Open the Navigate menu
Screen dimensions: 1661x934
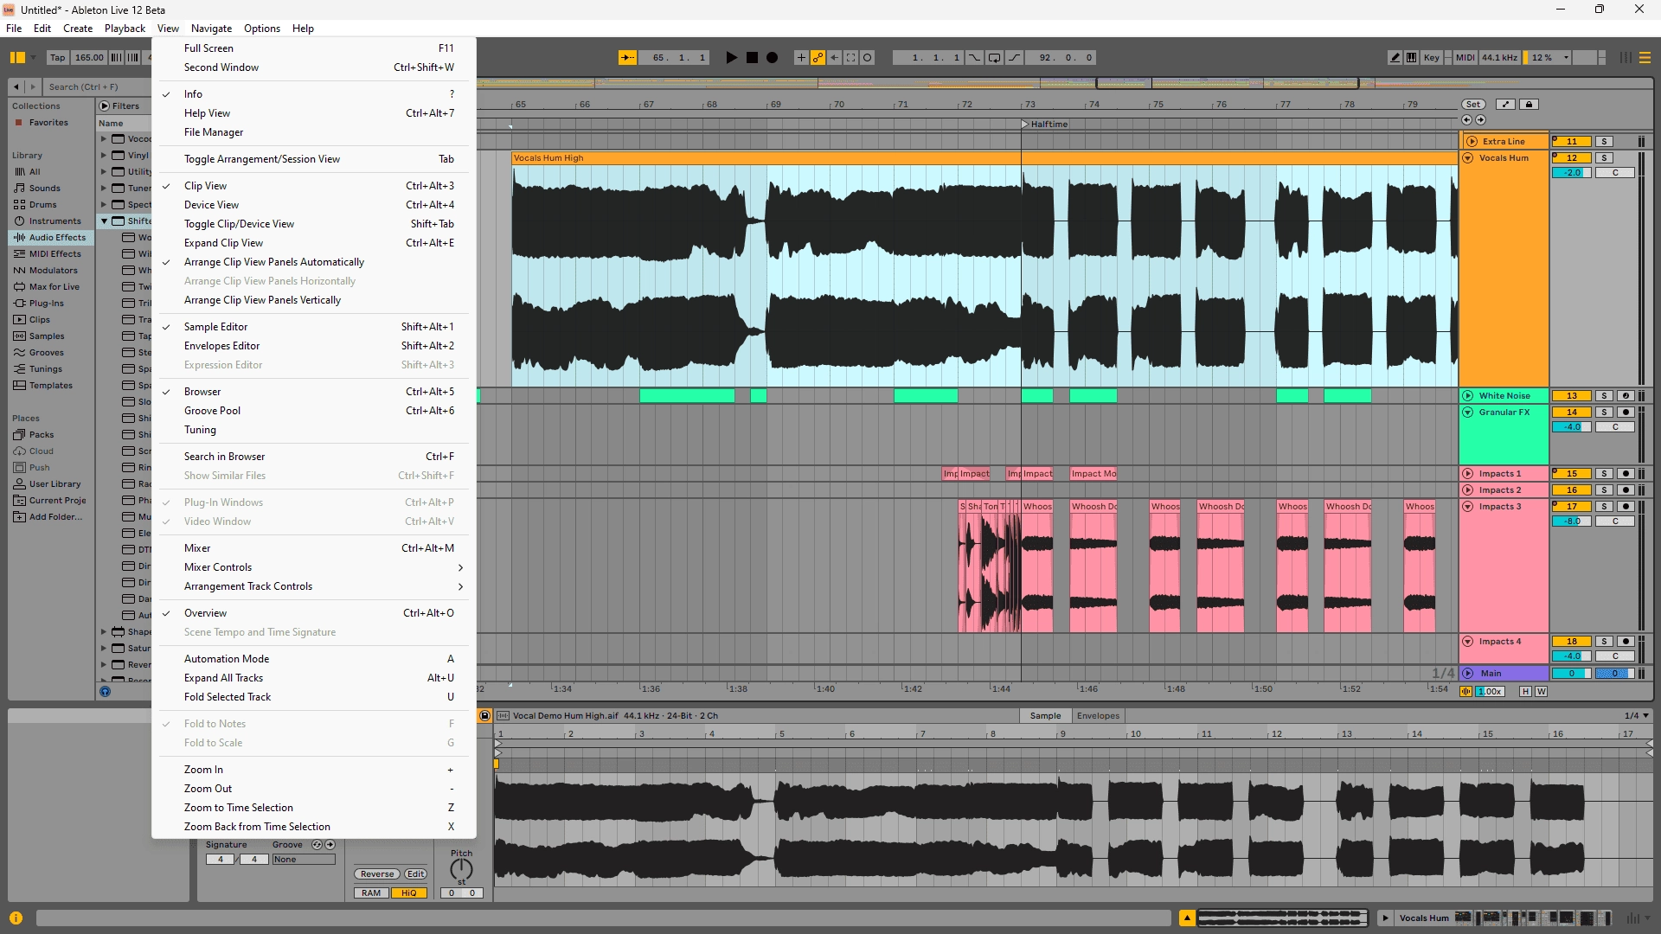tap(211, 29)
